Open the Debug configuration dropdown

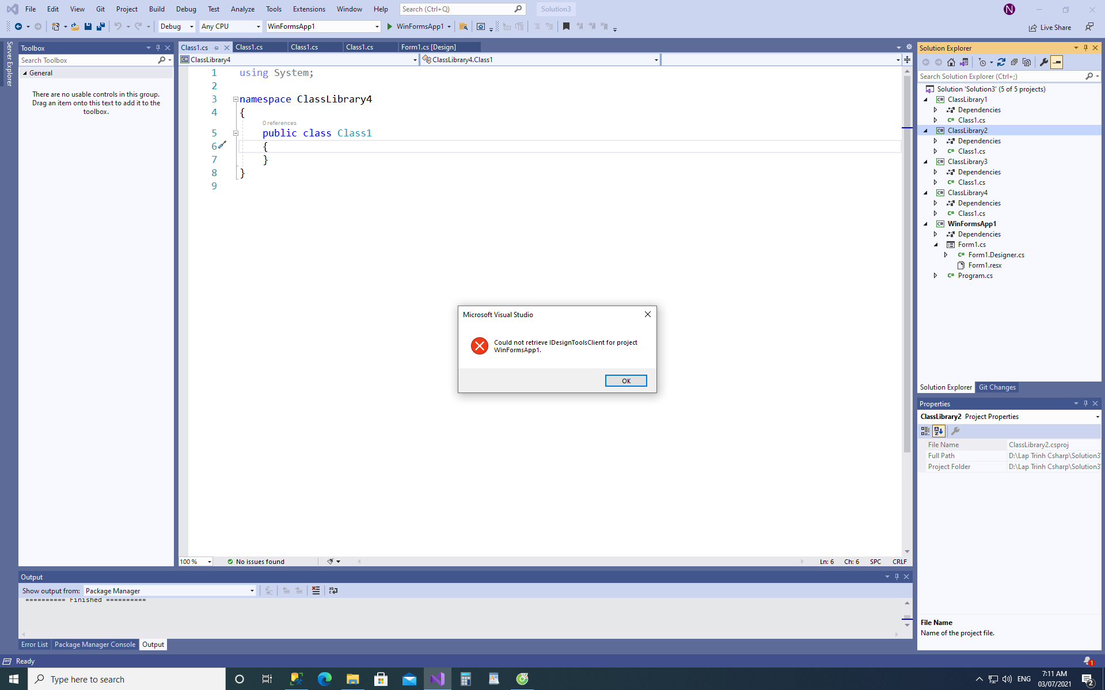[x=177, y=26]
